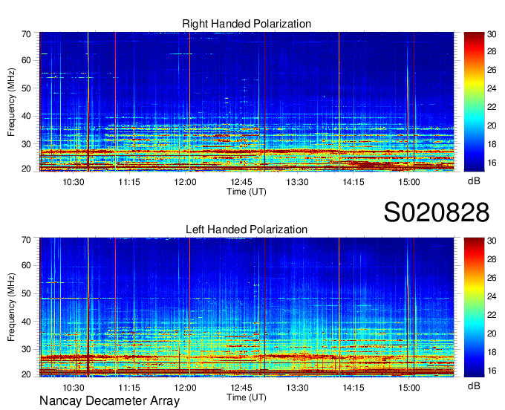Click the 12:00 time tick on the bottom plot
Viewport: 505px width, 410px height.
click(185, 388)
